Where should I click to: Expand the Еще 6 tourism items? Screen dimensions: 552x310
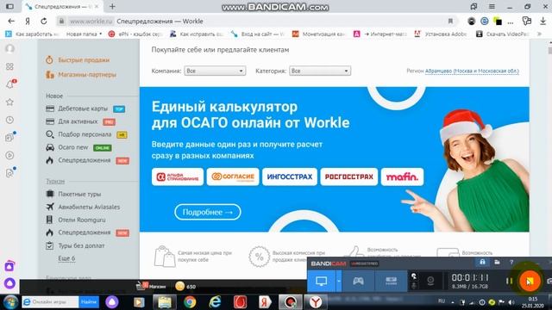pos(66,258)
